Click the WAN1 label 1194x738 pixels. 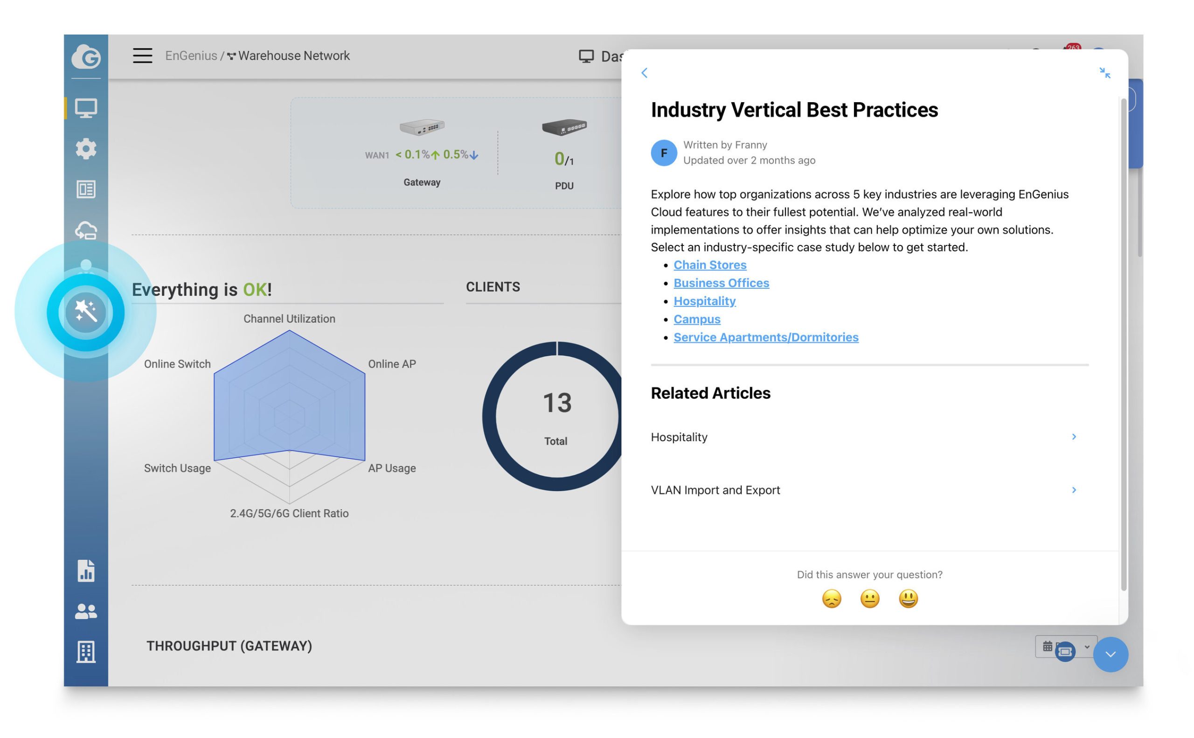[377, 156]
